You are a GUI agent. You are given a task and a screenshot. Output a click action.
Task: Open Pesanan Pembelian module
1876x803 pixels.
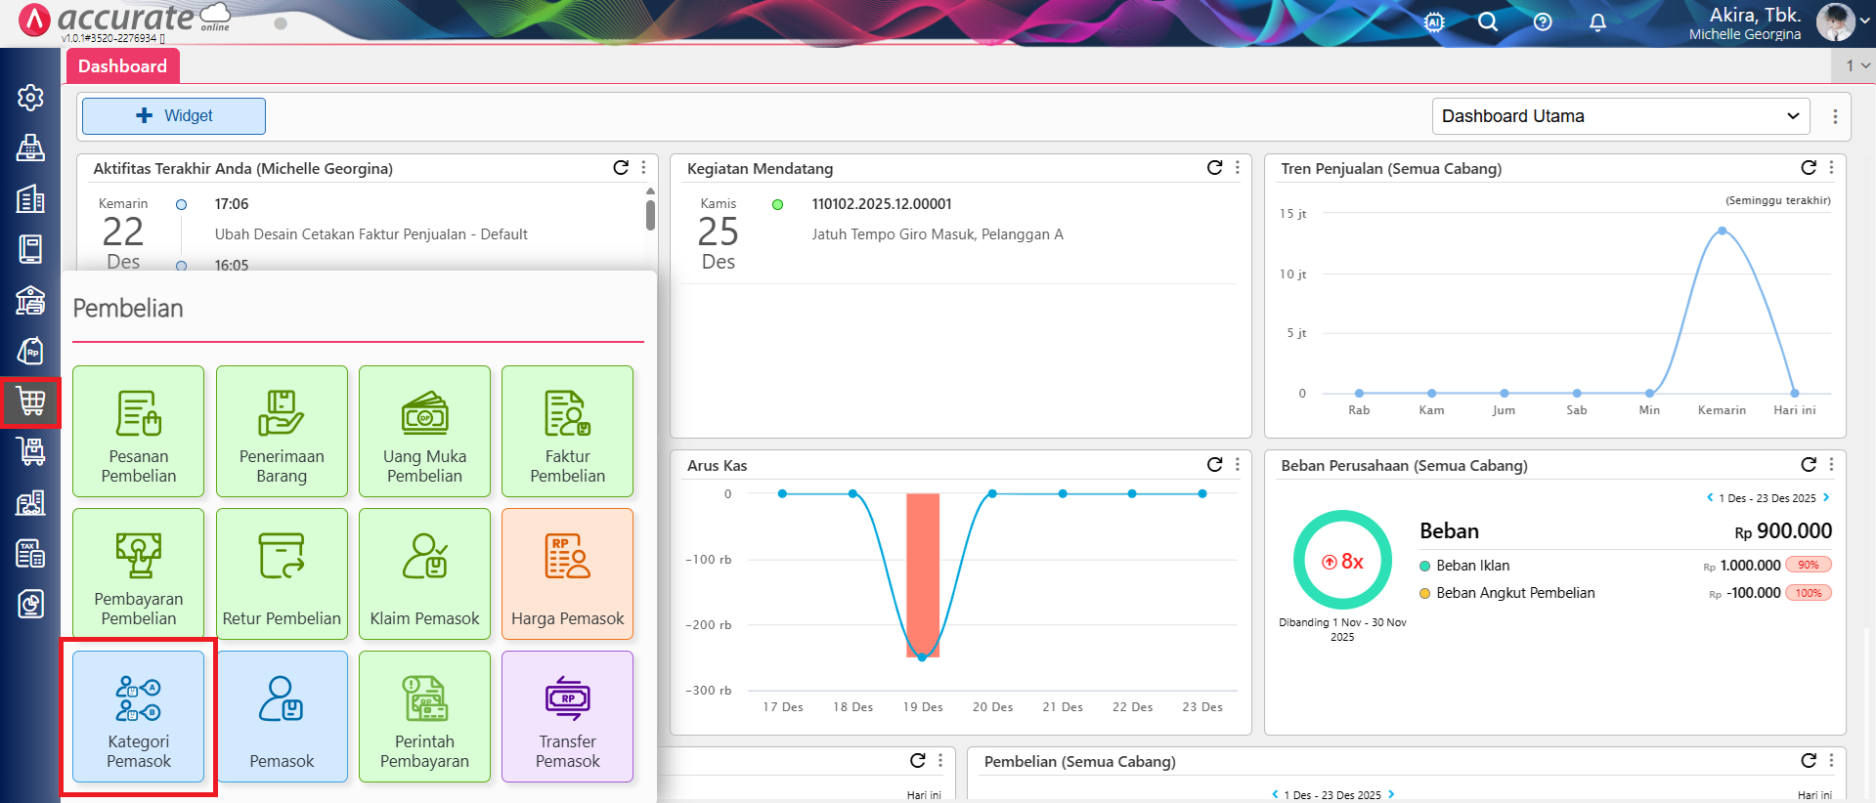(x=138, y=431)
